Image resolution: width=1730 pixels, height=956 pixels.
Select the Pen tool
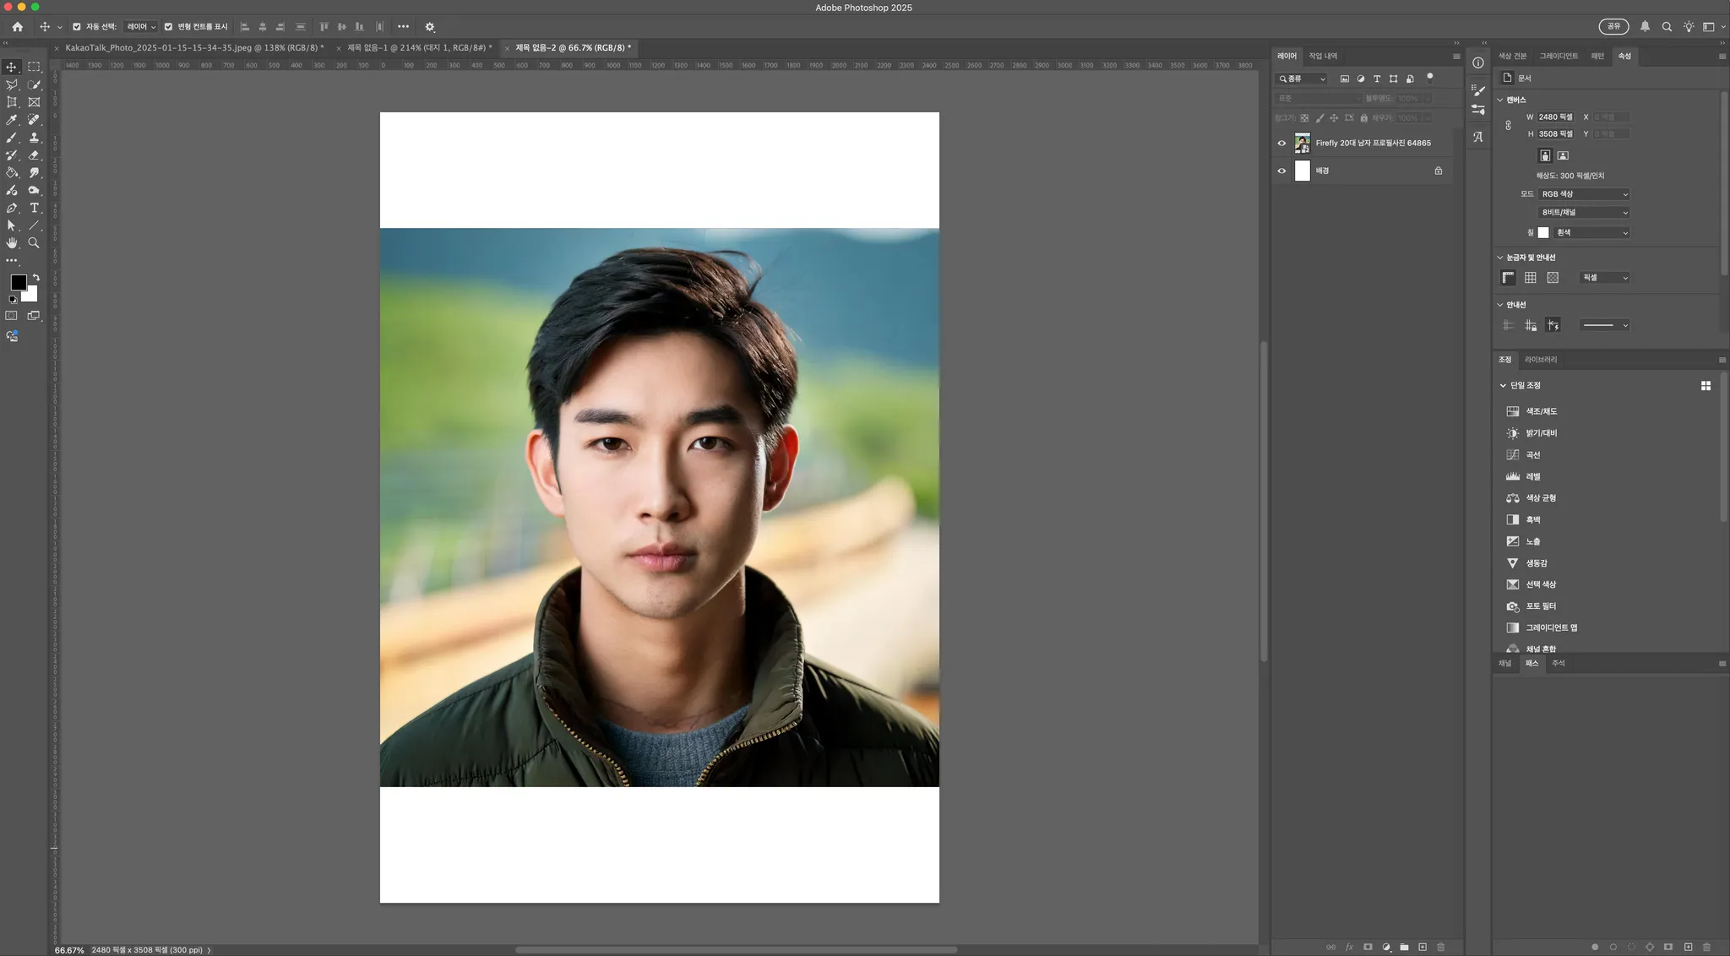(12, 208)
